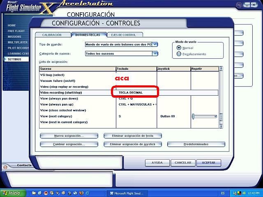Choose the Desplazamiento flight mode radio
263x197 pixels.
[179, 54]
